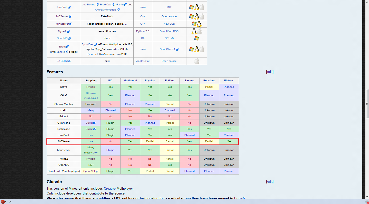This screenshot has width=369, height=204.
Task: Click the Windows logo in the OpenMC row
Action: (x=196, y=38)
